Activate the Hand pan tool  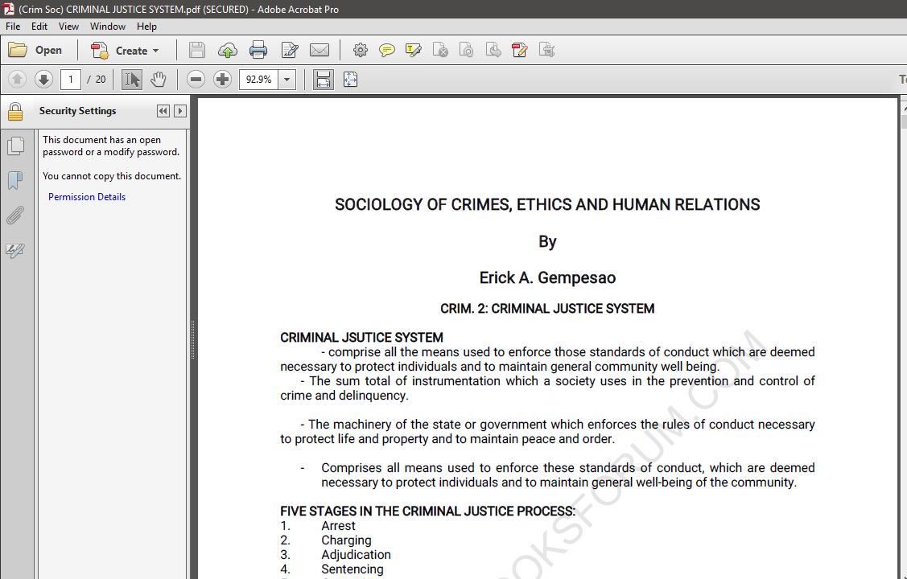(159, 79)
